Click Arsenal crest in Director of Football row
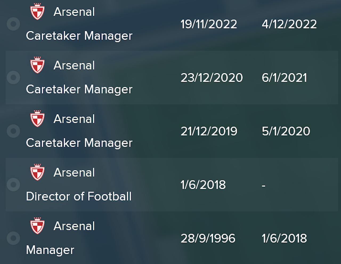Viewport: 341px width, 264px height. tap(37, 172)
